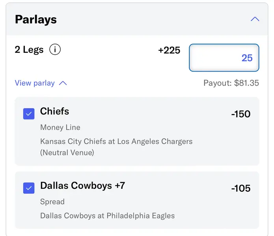This screenshot has height=236, width=274.
Task: Click the parlay wager amount field
Action: (224, 58)
